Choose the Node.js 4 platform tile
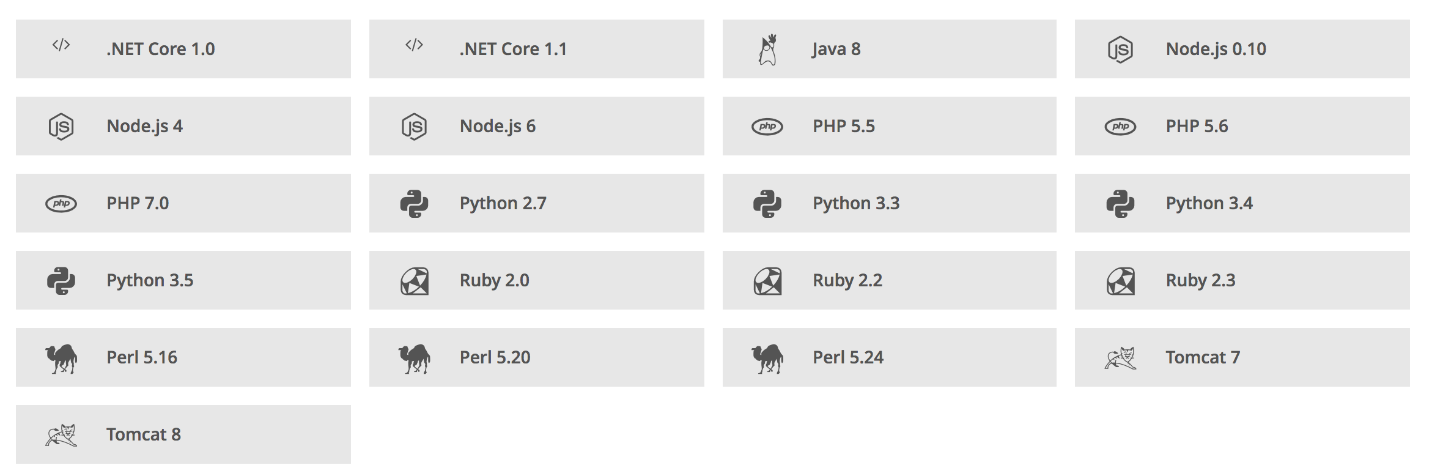The image size is (1432, 476). tap(183, 126)
